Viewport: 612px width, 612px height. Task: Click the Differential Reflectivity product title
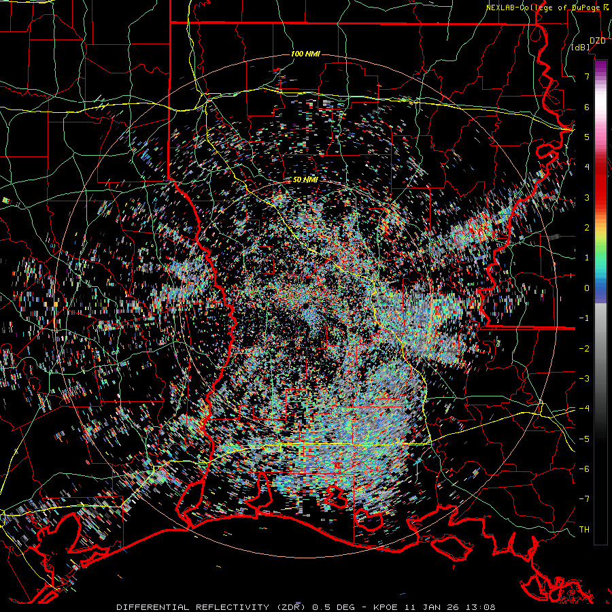click(x=212, y=607)
